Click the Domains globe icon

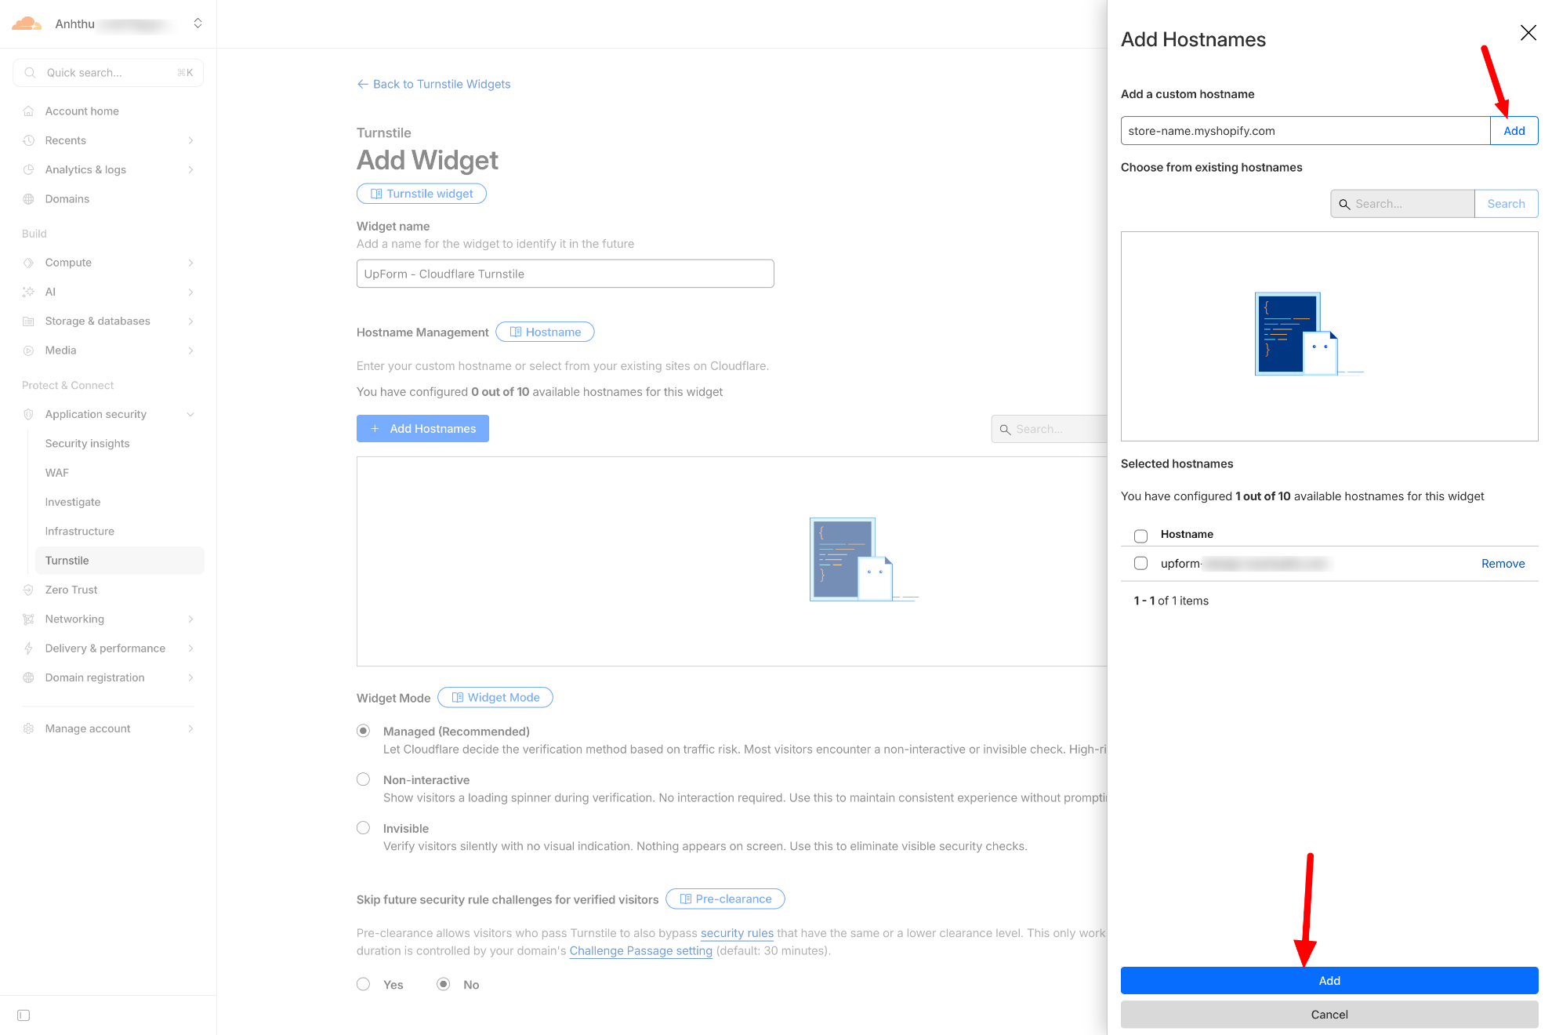(x=29, y=199)
